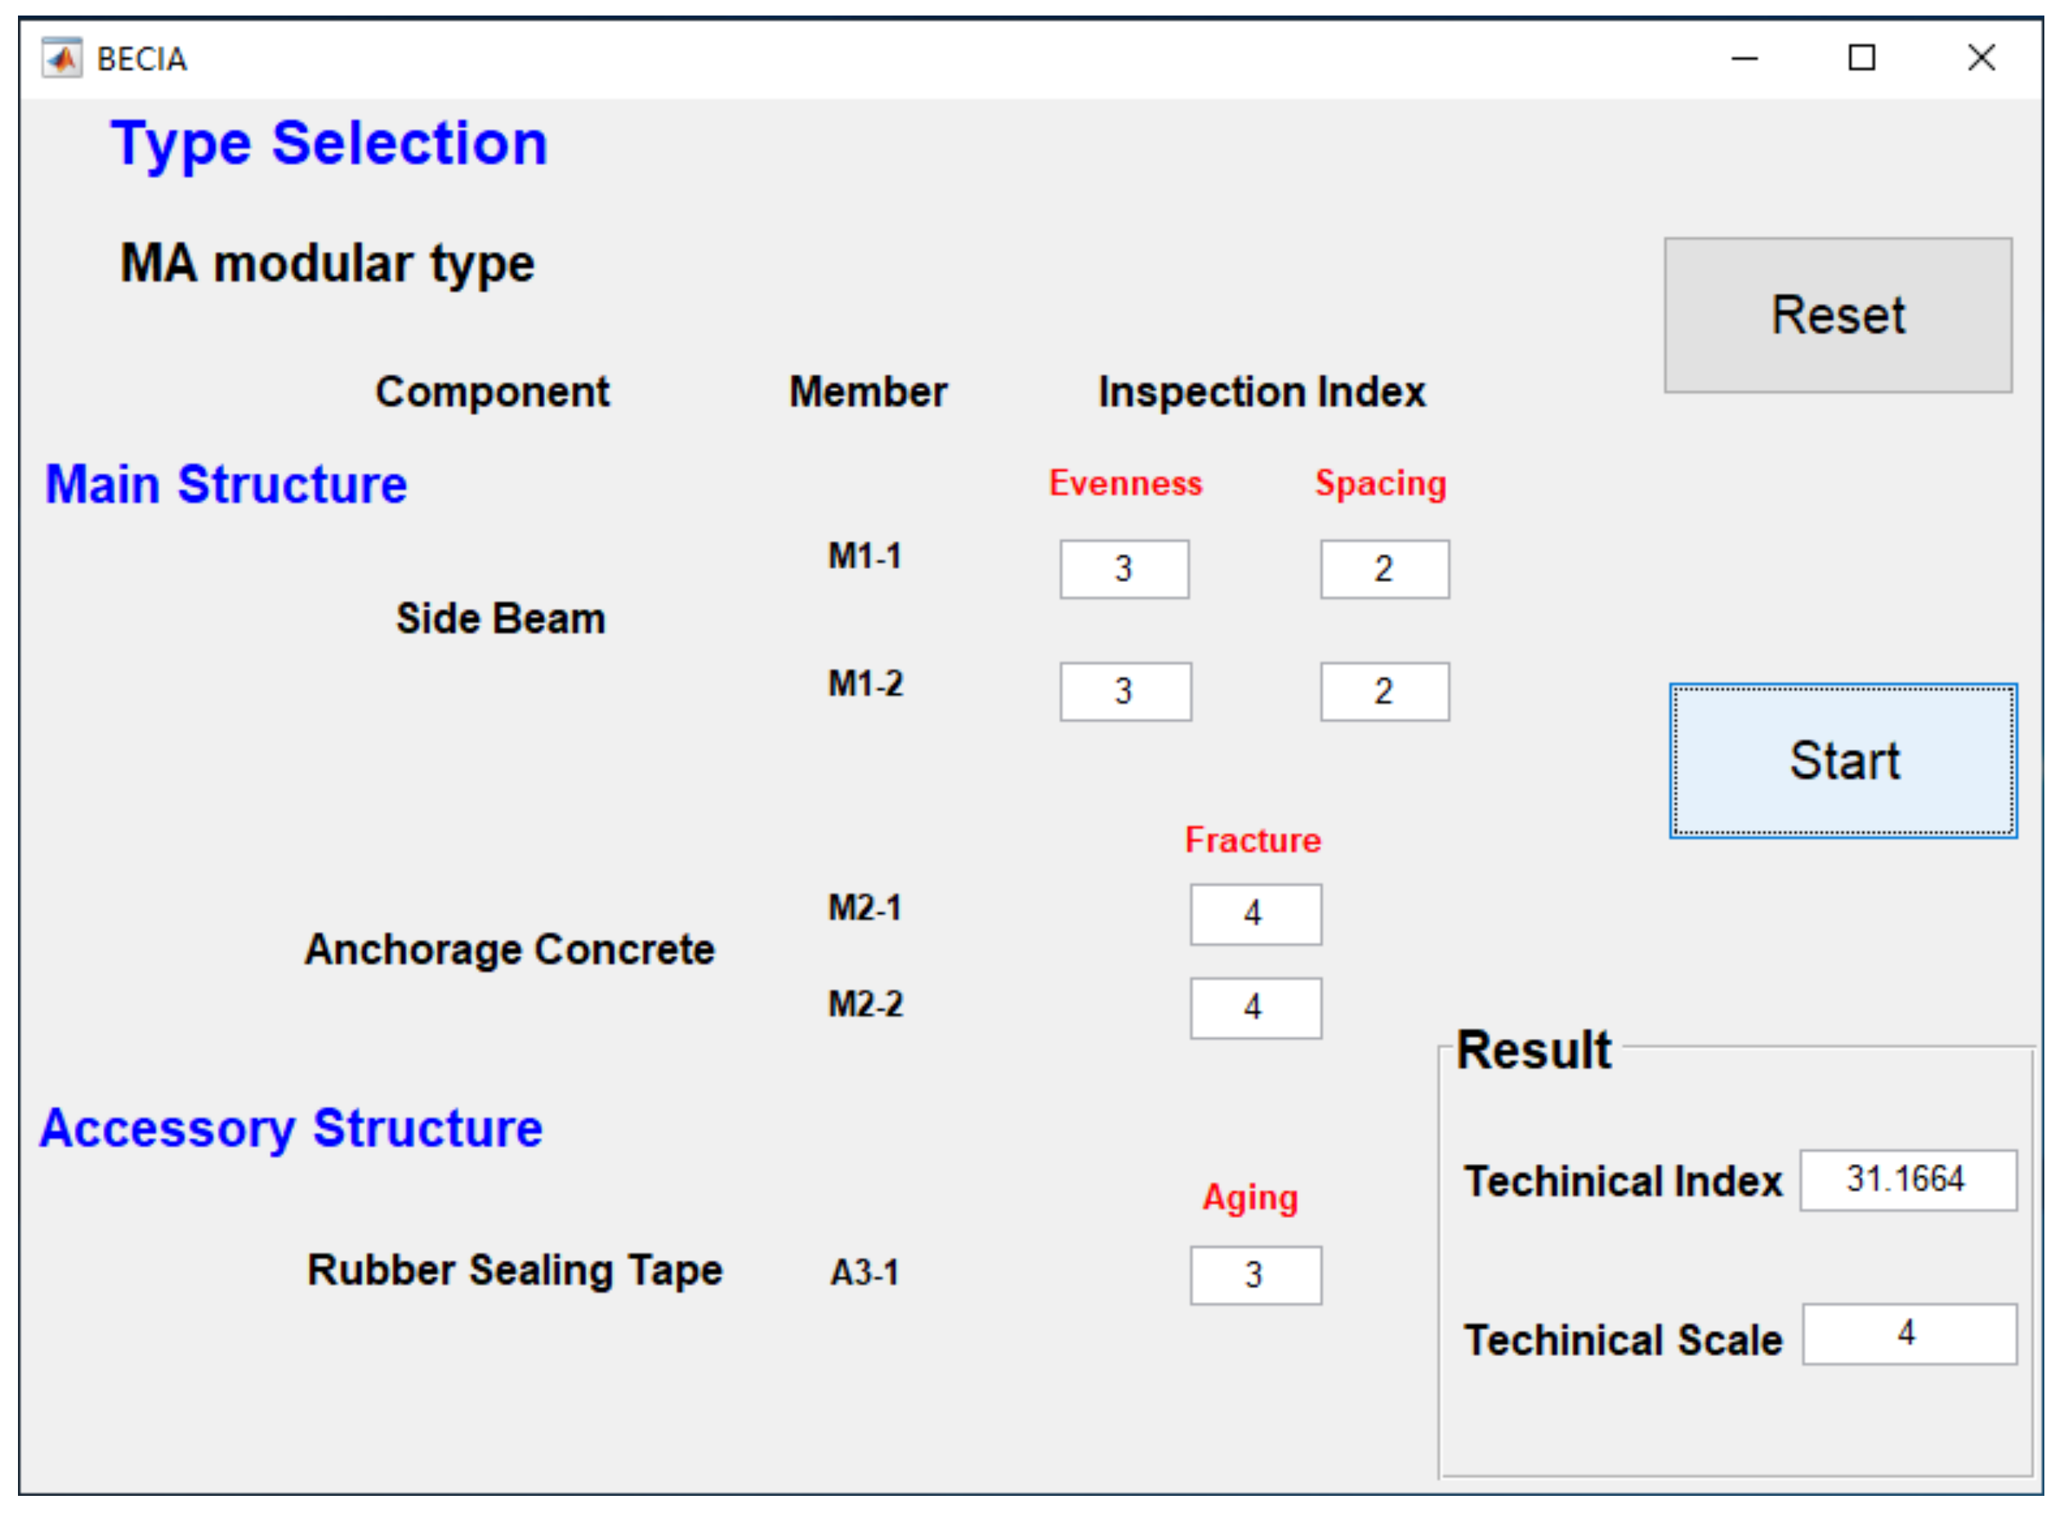Click the MATLAB icon in title bar
The image size is (2064, 1513).
(x=61, y=58)
